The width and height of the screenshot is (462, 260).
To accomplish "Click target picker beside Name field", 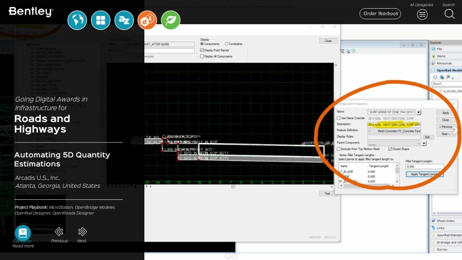I will click(x=419, y=112).
